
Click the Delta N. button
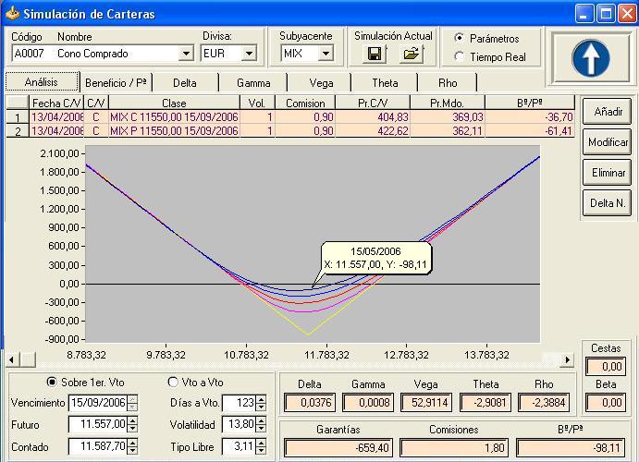[x=608, y=202]
